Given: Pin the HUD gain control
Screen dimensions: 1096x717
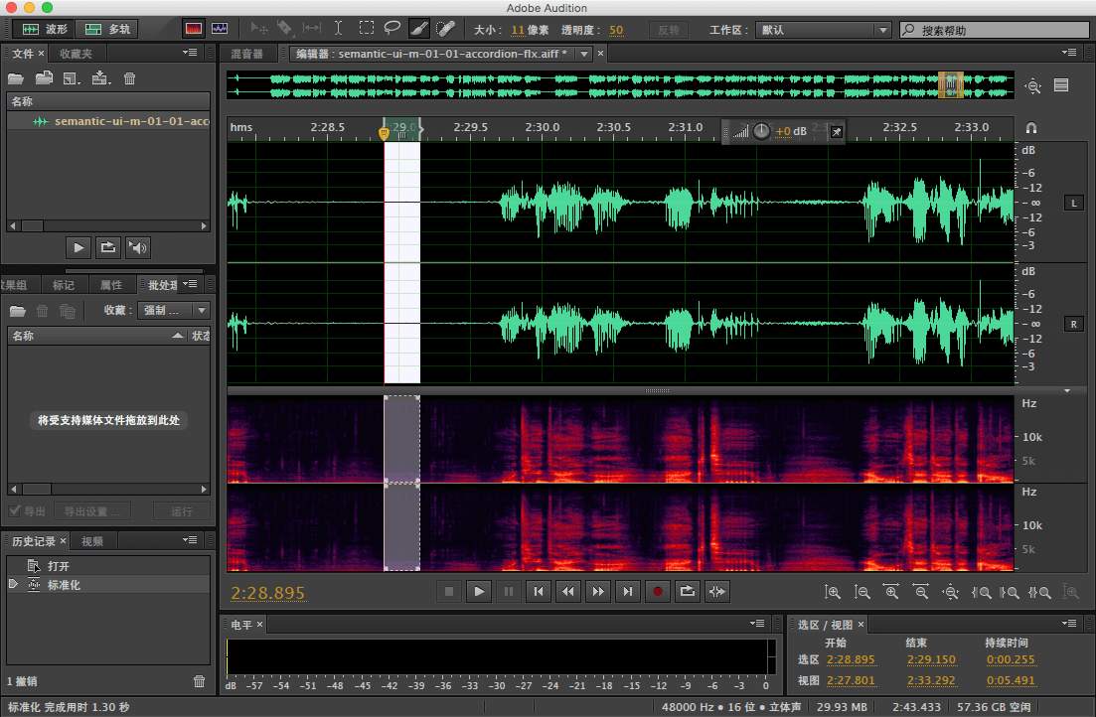Looking at the screenshot, I should [836, 131].
